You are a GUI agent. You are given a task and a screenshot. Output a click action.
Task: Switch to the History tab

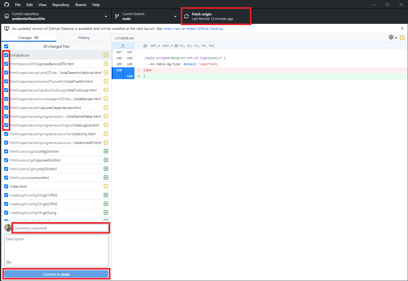click(84, 38)
